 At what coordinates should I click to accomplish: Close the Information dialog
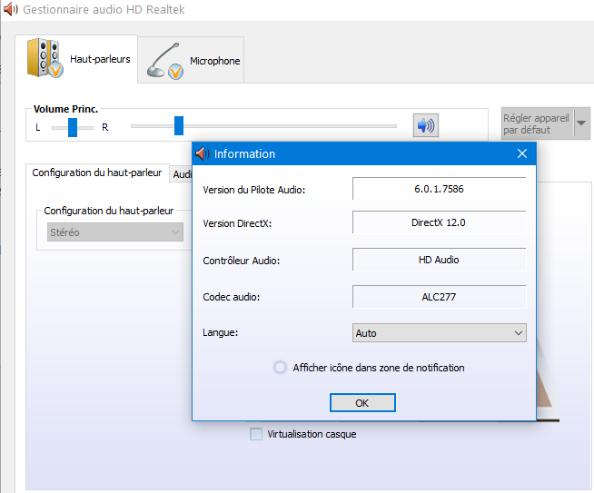click(x=522, y=153)
